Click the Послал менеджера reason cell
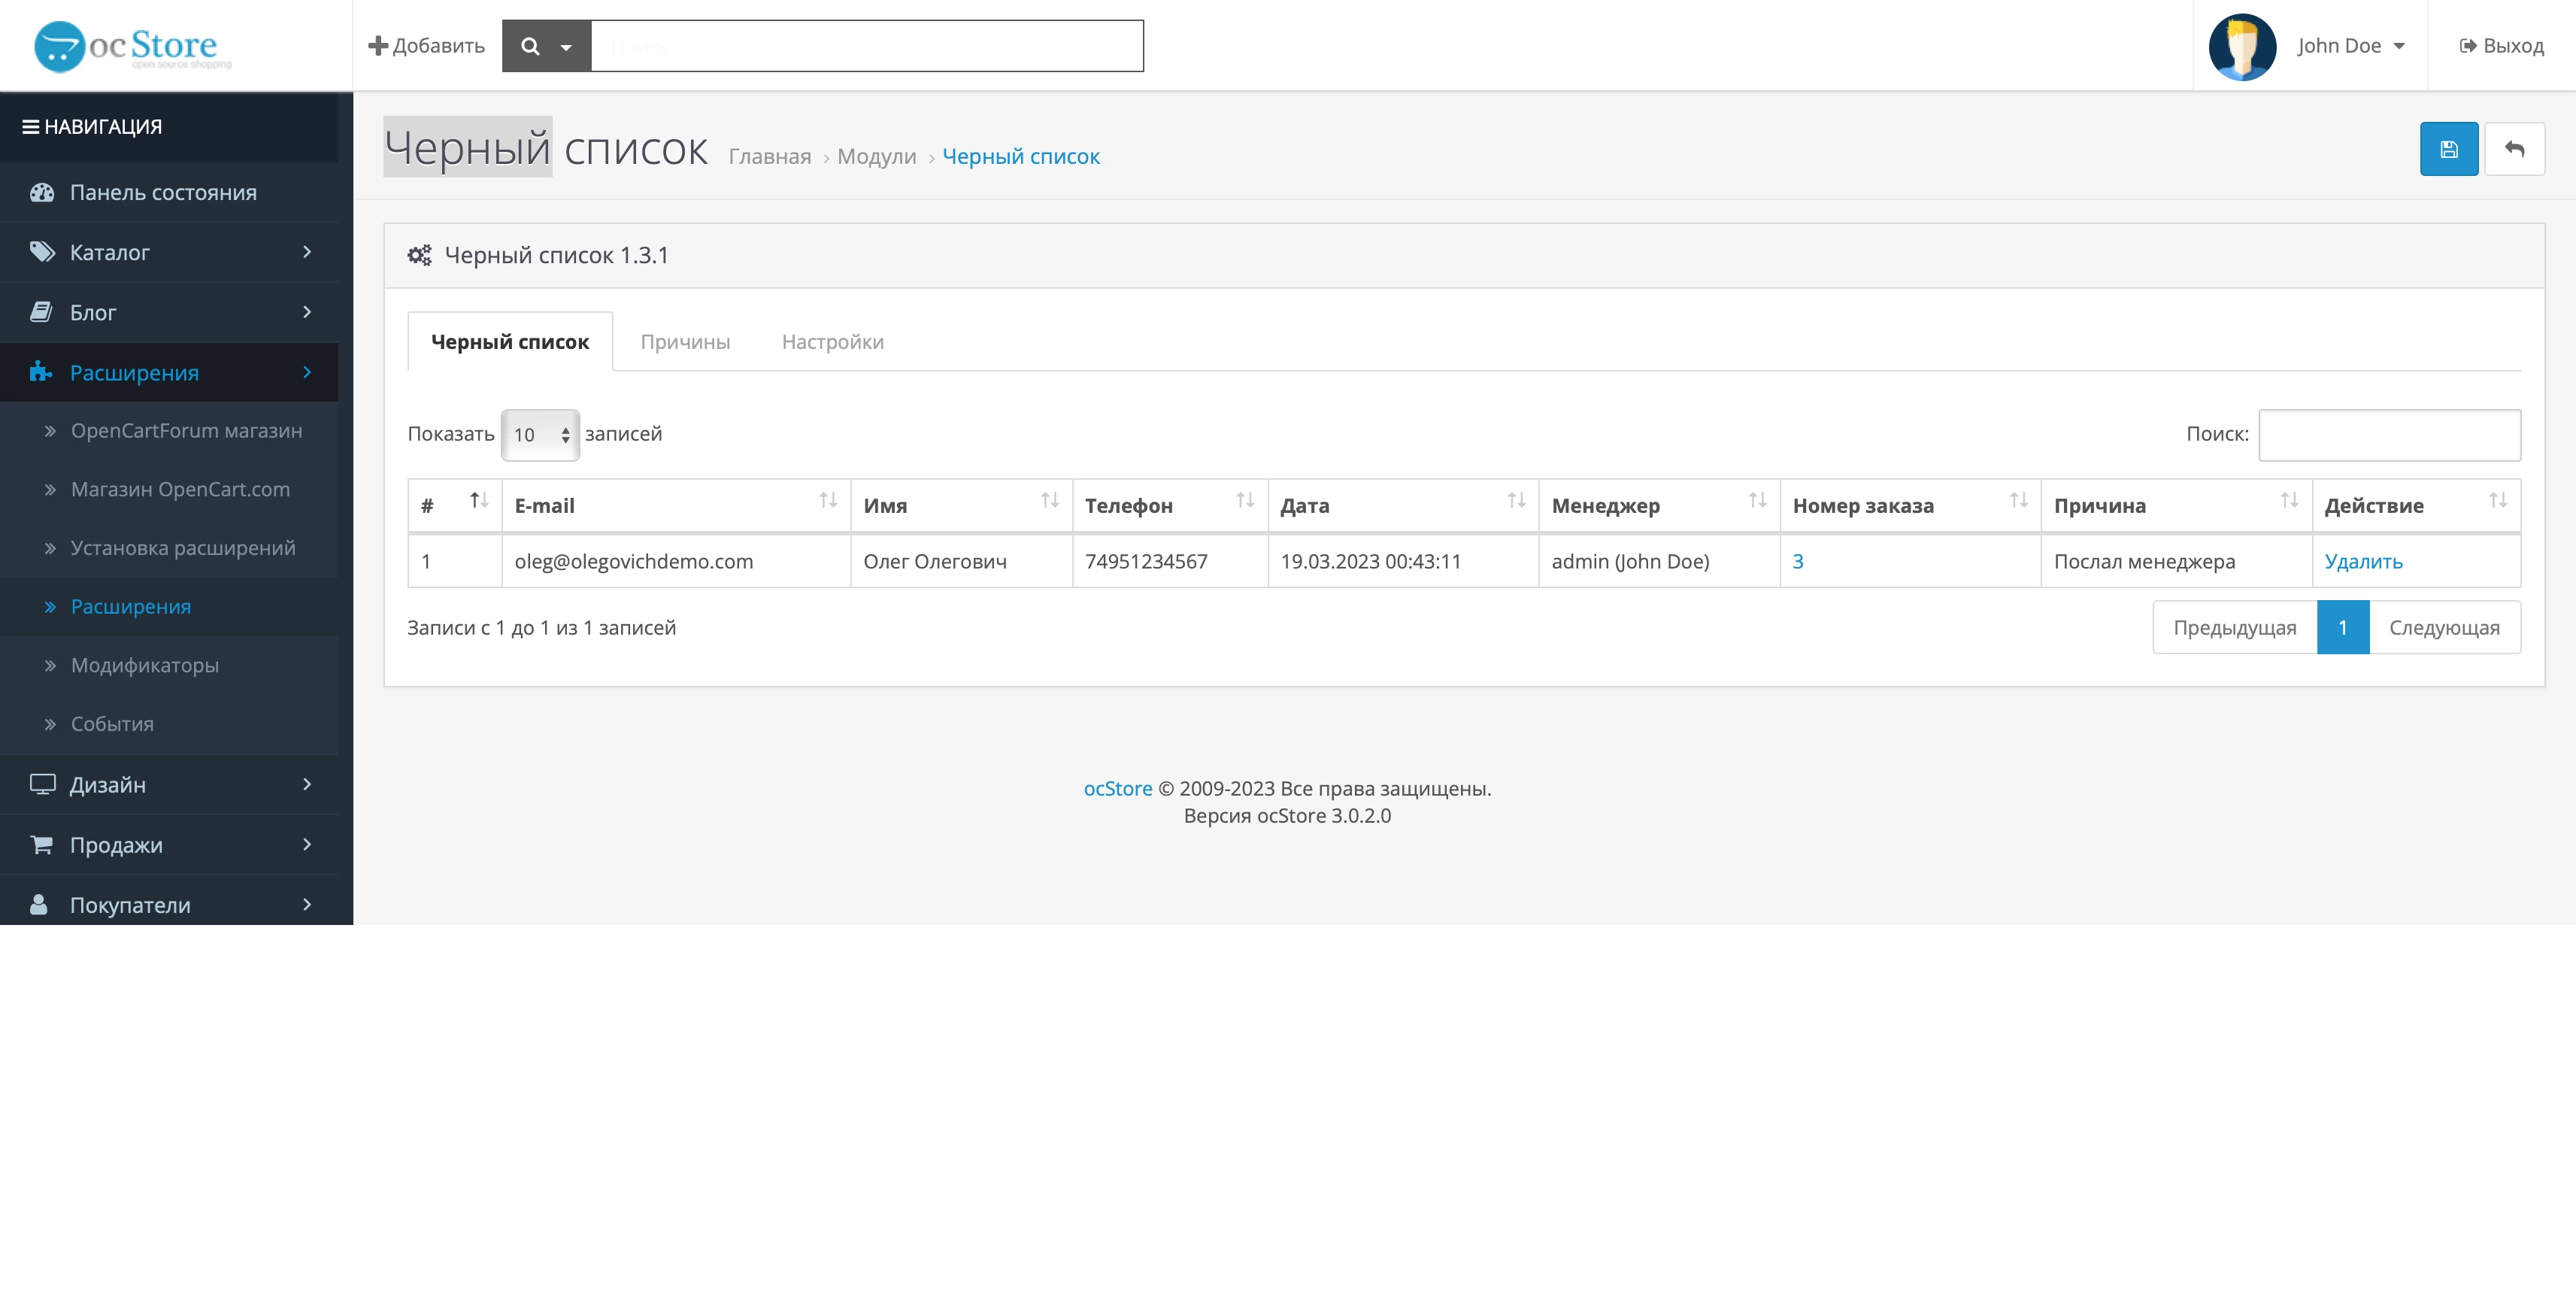 [2176, 562]
